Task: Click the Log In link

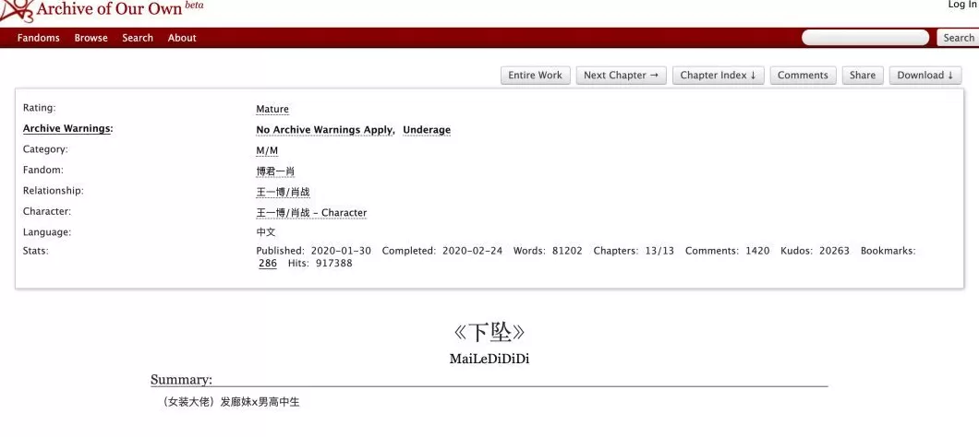Action: tap(961, 5)
